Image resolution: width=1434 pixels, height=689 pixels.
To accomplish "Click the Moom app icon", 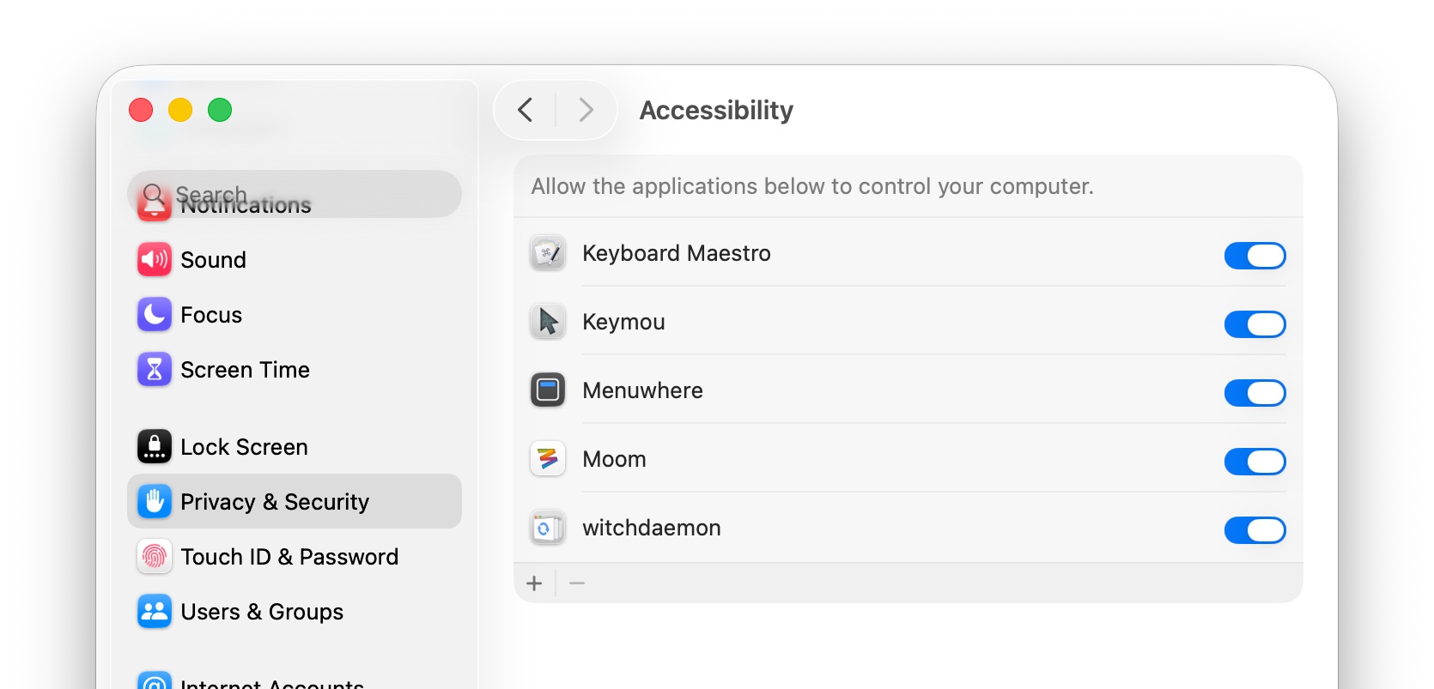I will tap(548, 459).
